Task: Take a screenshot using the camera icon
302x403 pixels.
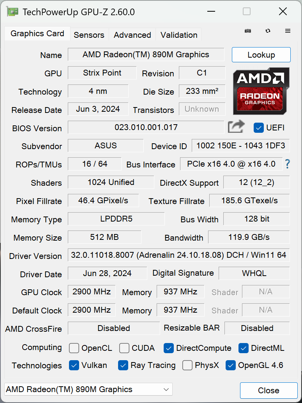Action: 248,31
